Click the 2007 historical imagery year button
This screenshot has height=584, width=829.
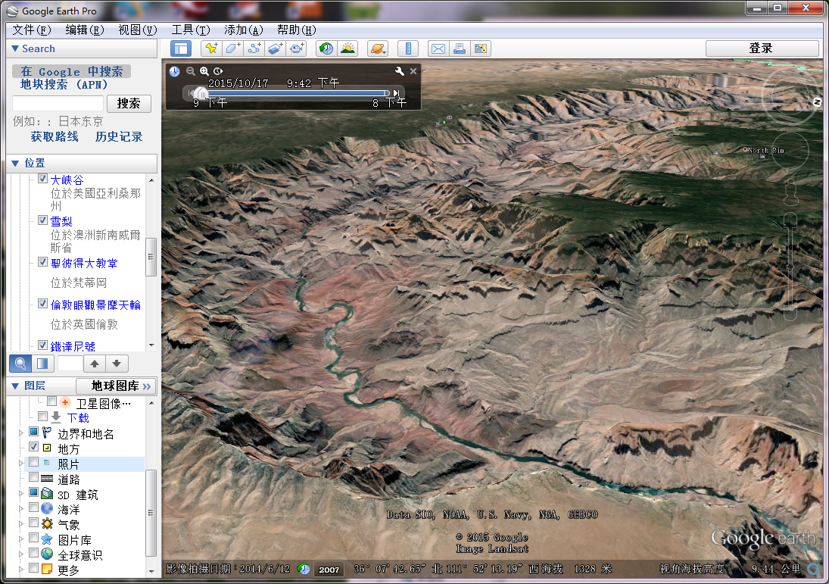tap(329, 569)
